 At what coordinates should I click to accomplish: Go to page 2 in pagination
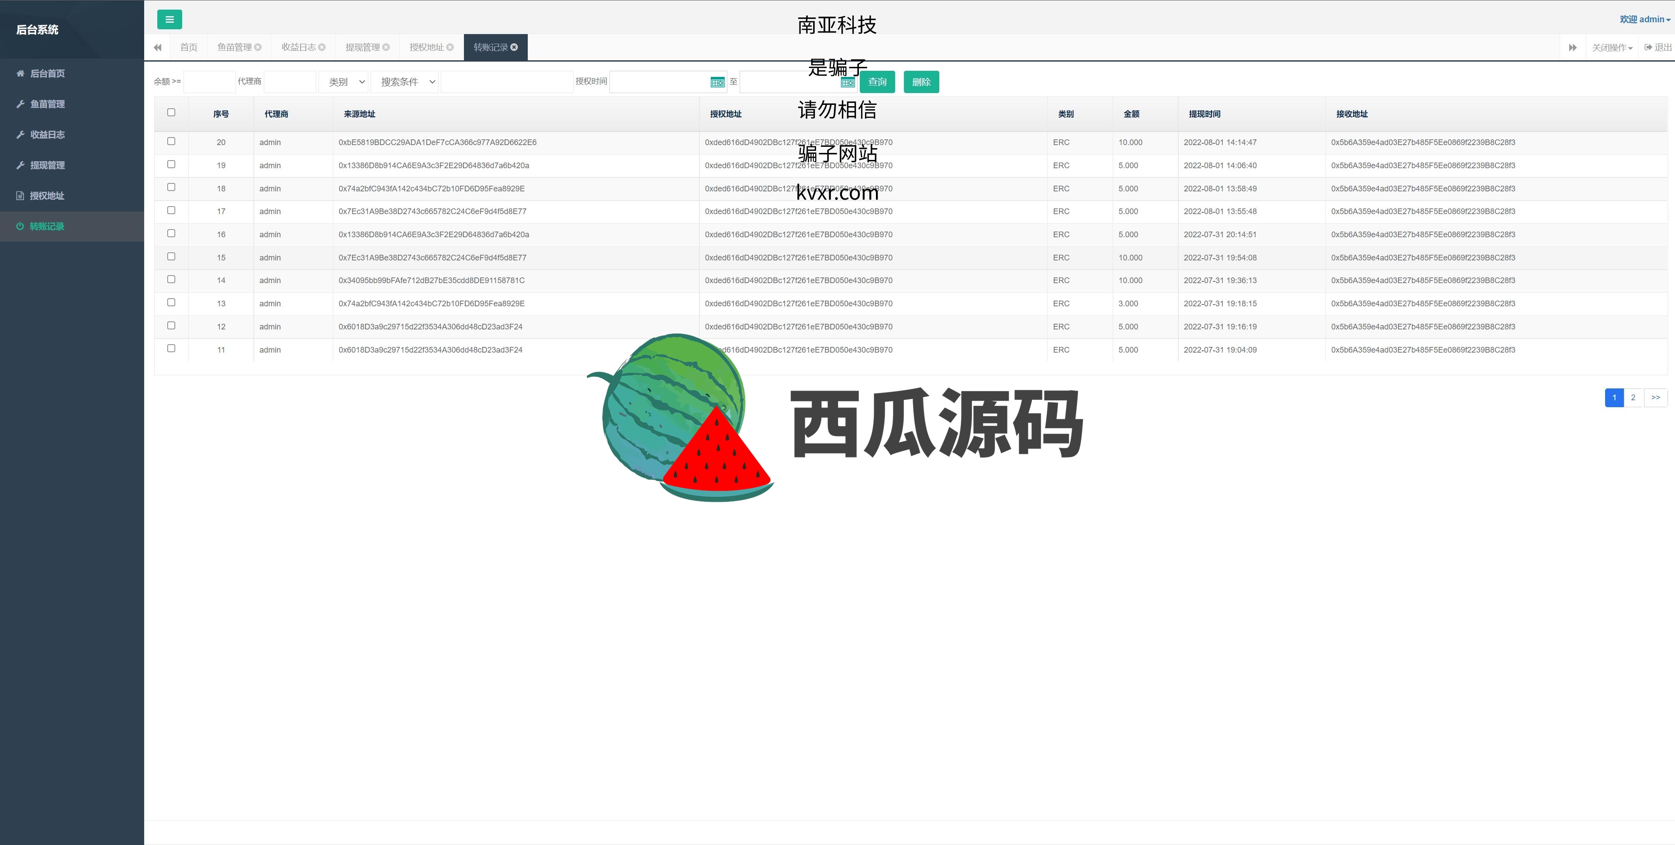click(x=1633, y=398)
